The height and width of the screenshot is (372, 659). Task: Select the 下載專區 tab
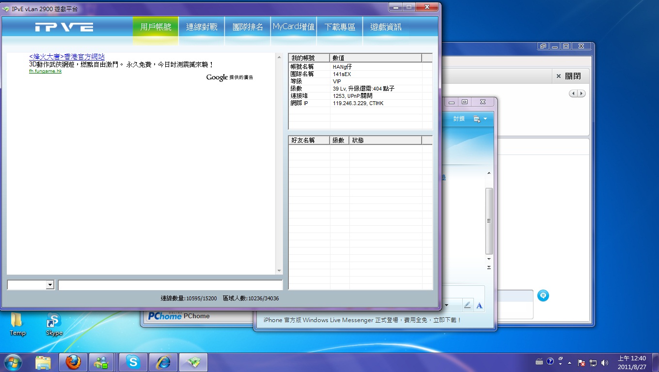click(x=340, y=27)
